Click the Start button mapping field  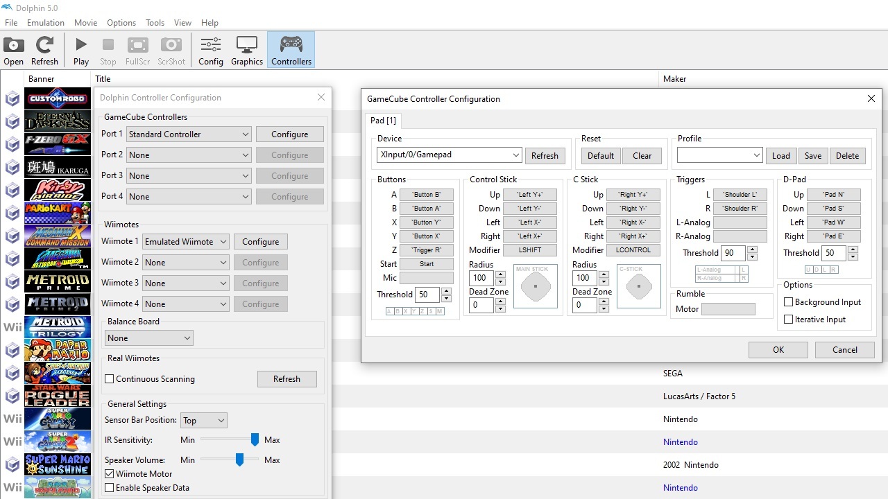point(427,264)
